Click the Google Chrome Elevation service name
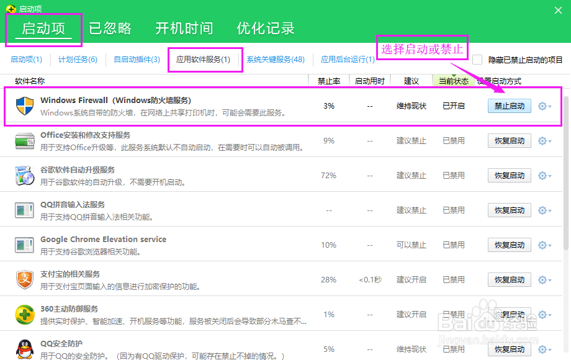The width and height of the screenshot is (571, 360). tap(104, 239)
